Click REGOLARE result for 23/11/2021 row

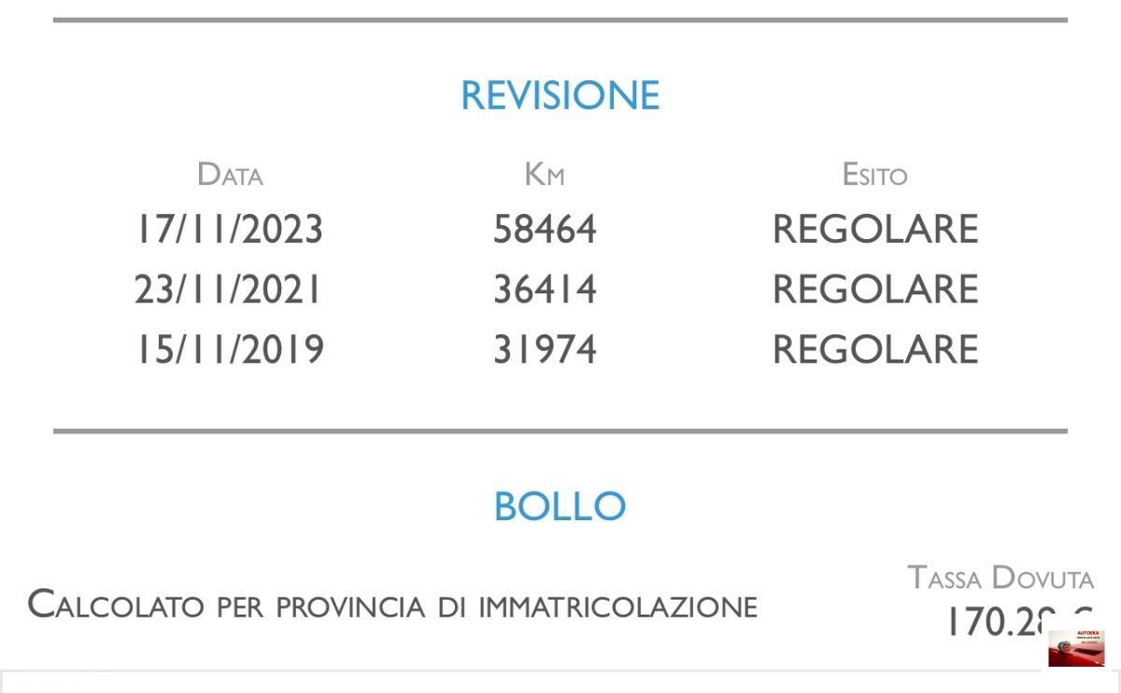coord(875,290)
